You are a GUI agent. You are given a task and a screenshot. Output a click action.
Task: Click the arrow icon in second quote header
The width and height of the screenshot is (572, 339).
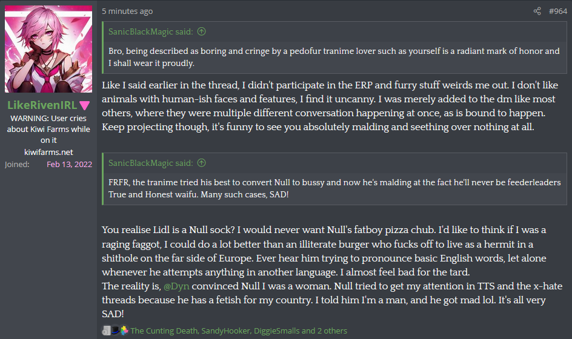click(202, 162)
